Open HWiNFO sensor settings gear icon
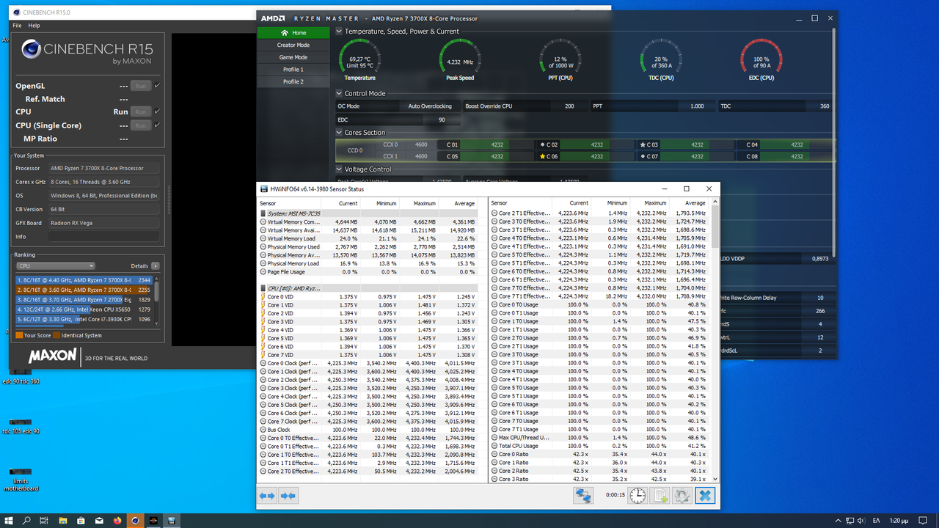The width and height of the screenshot is (939, 528). coord(682,496)
